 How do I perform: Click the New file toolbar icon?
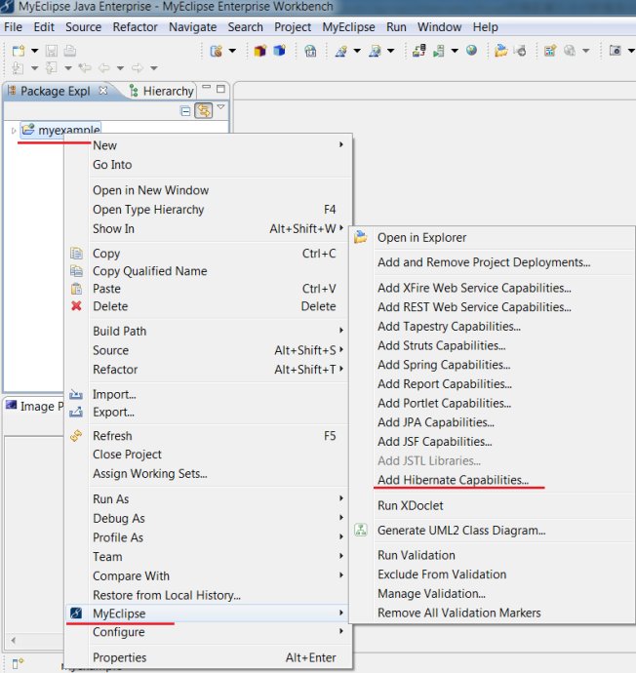19,51
